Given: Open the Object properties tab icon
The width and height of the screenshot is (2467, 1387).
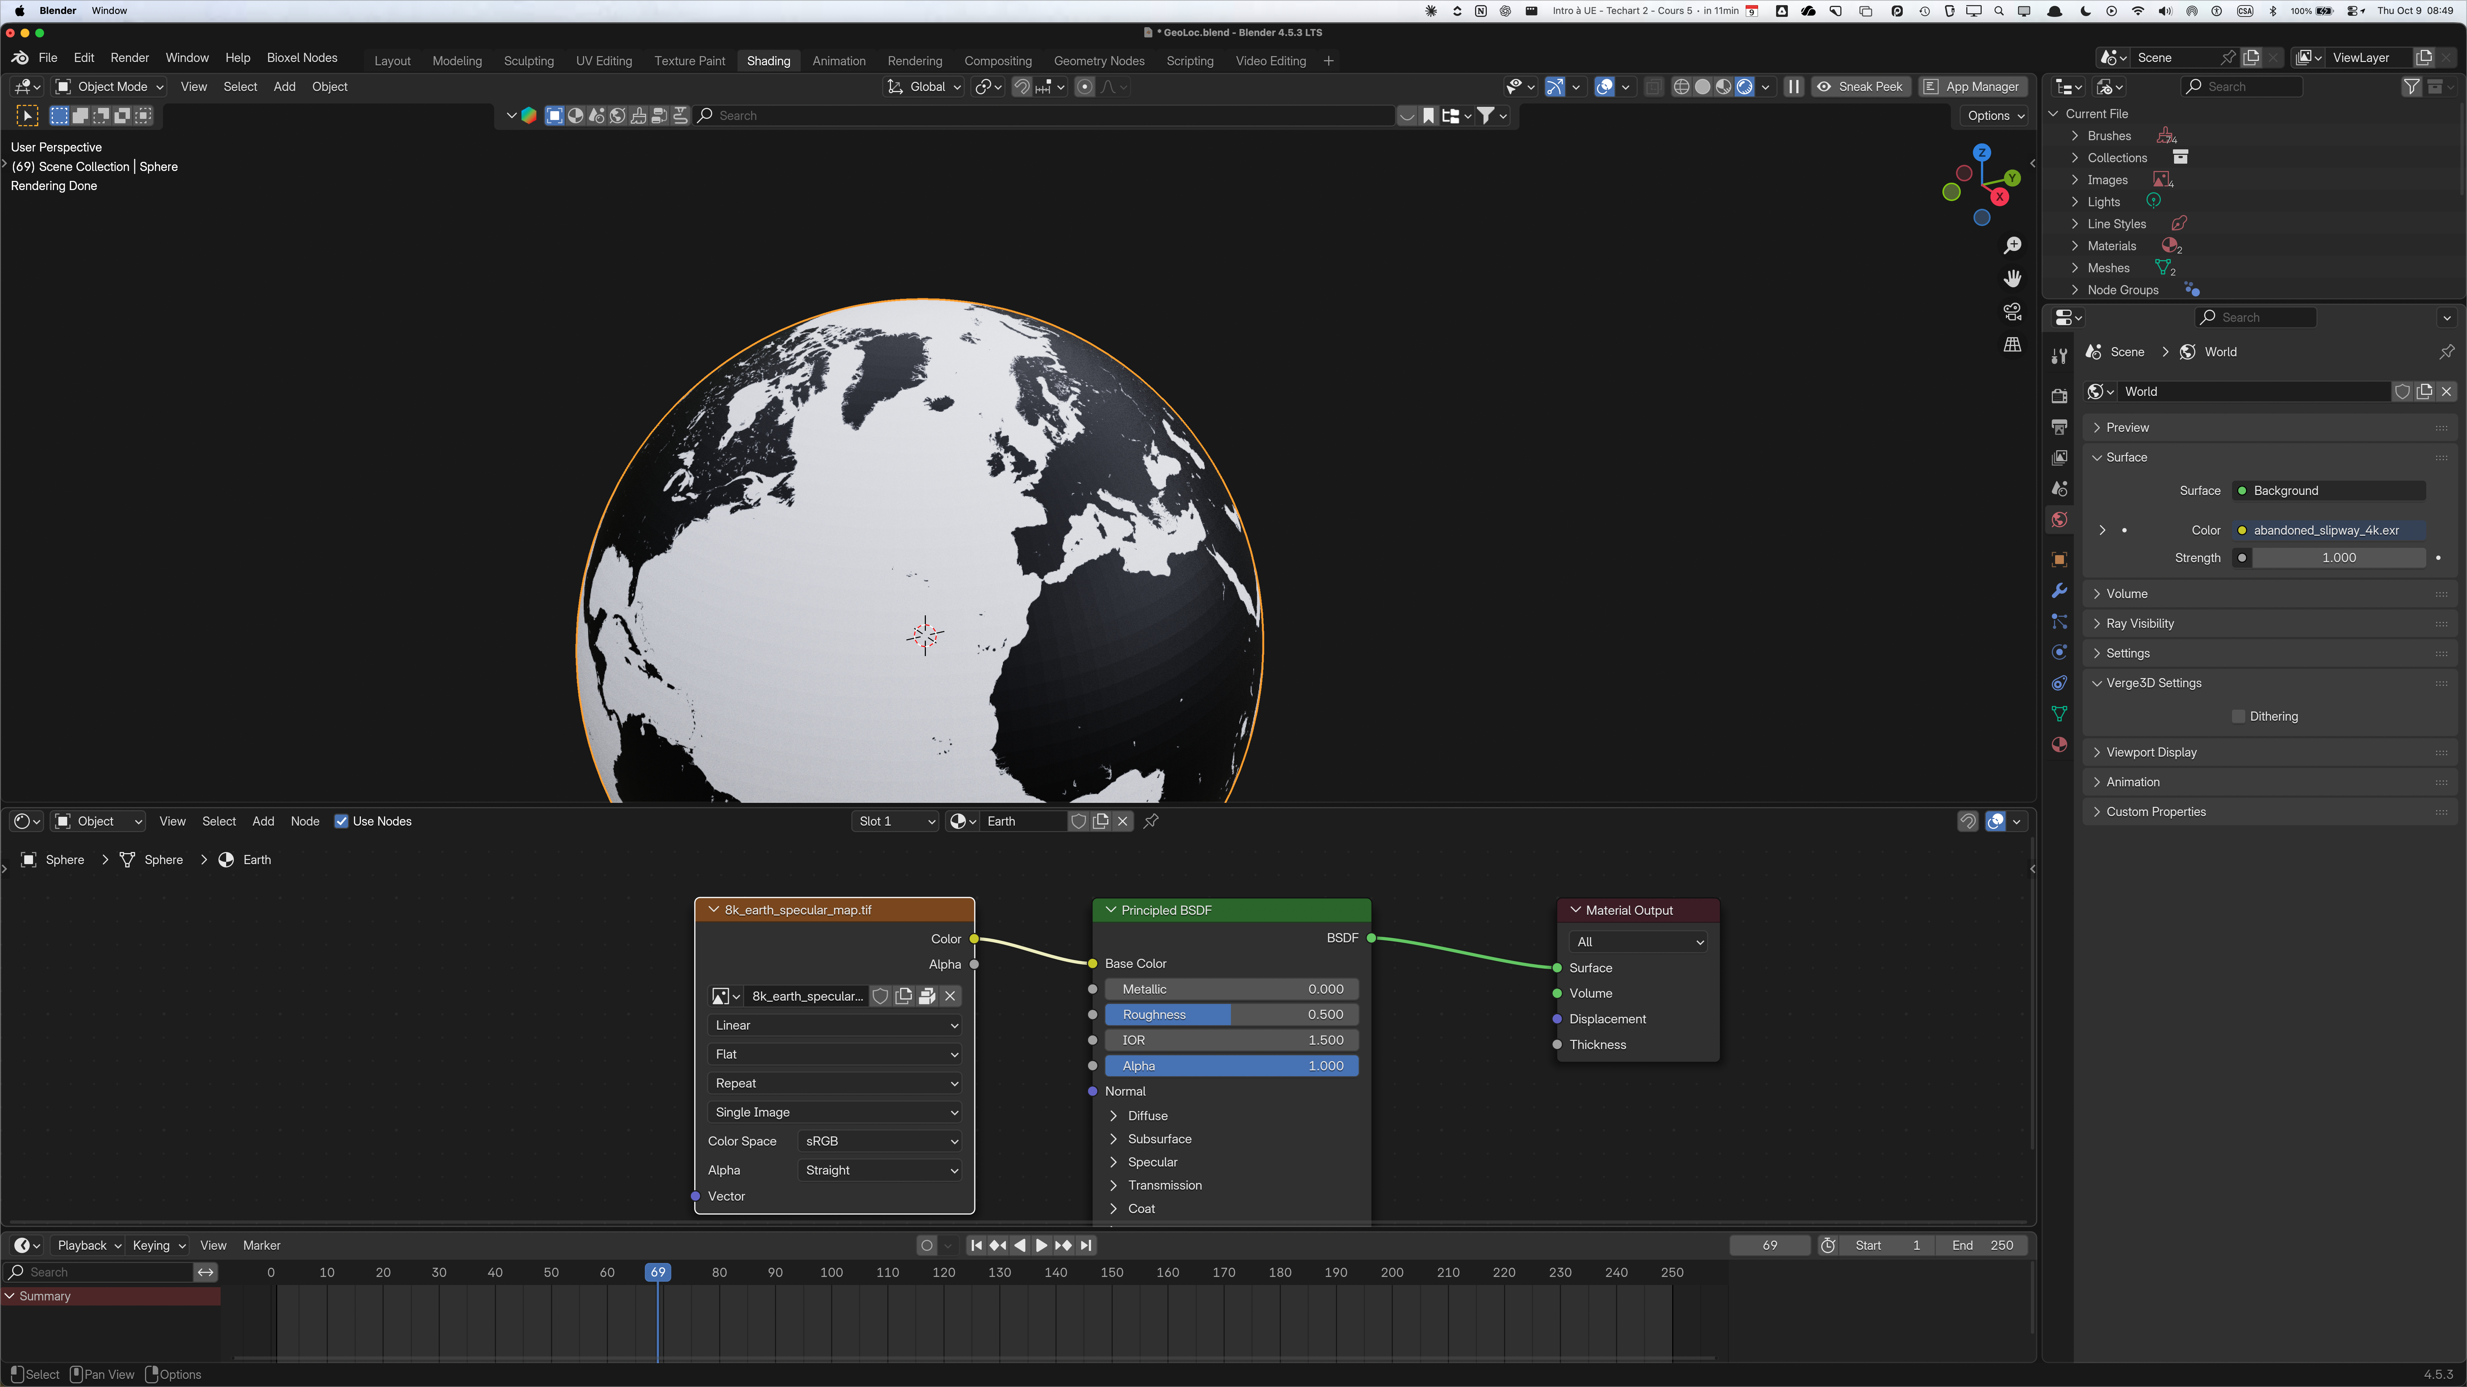Looking at the screenshot, I should click(x=2059, y=560).
